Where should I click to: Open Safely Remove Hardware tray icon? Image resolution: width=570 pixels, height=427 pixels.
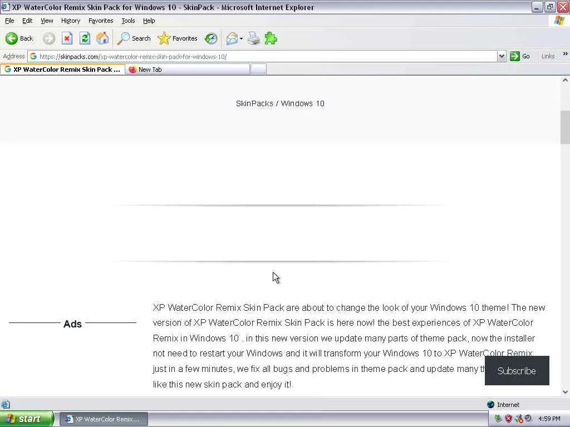pyautogui.click(x=498, y=419)
